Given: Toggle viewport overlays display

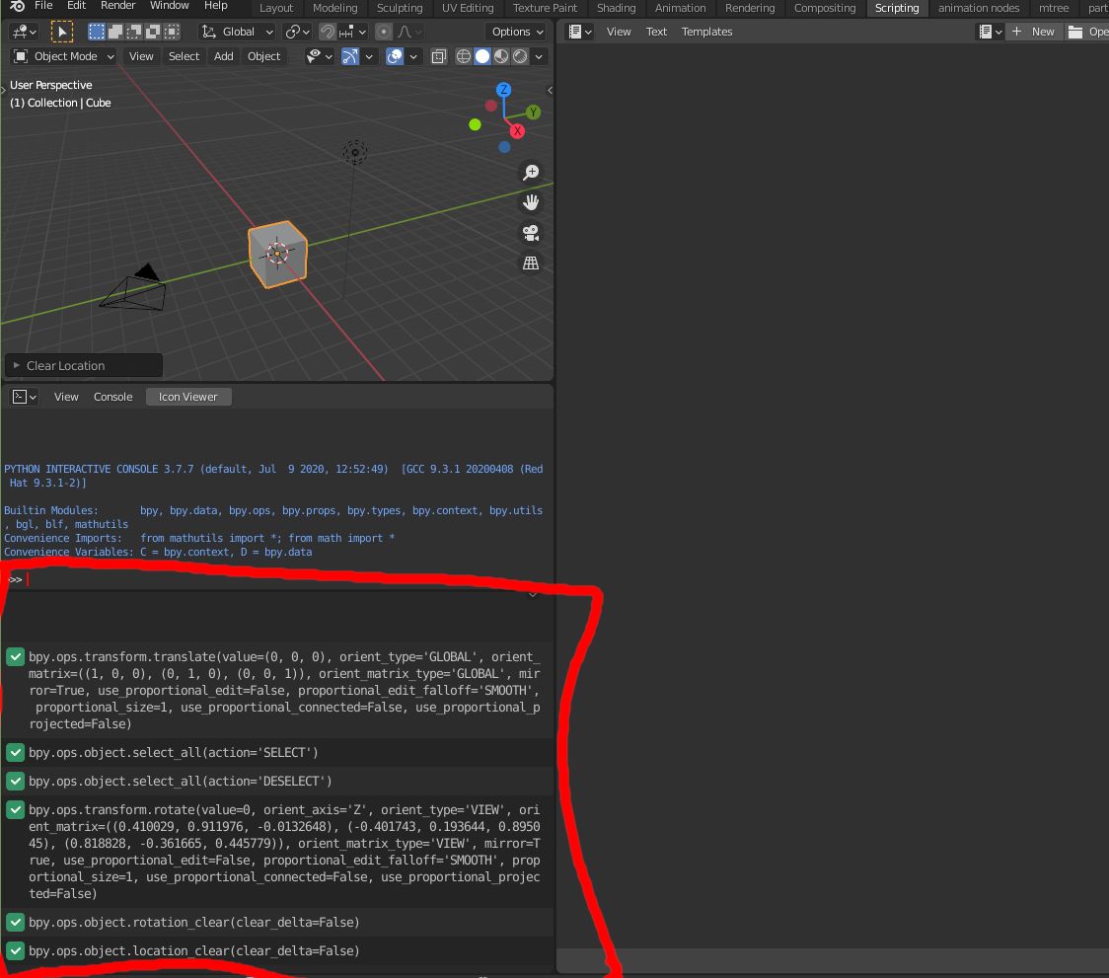Looking at the screenshot, I should click(x=395, y=56).
